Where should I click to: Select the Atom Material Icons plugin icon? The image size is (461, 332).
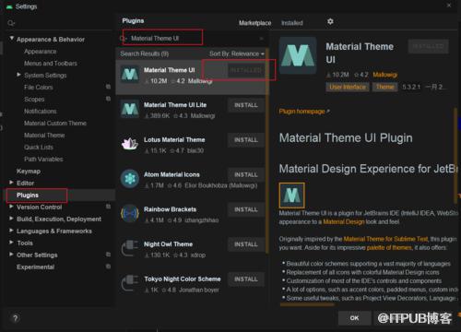point(130,179)
